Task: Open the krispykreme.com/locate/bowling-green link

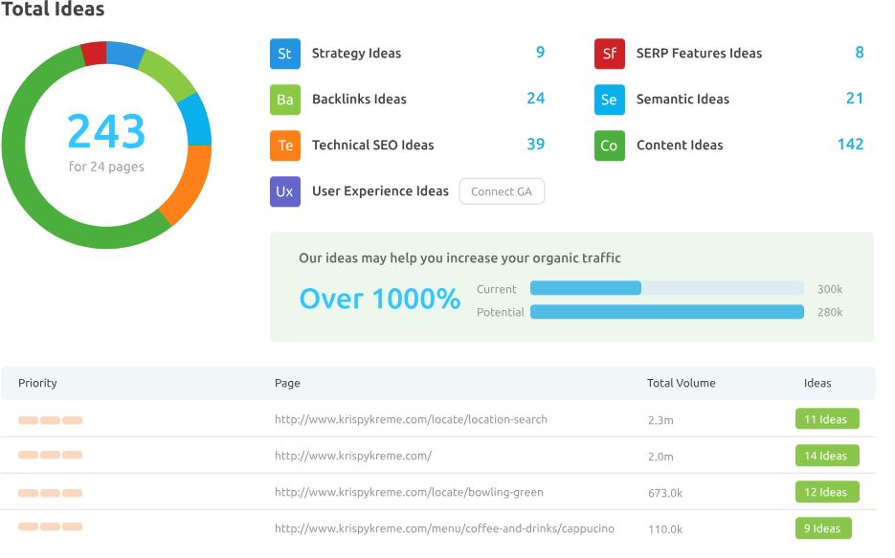Action: pos(409,492)
